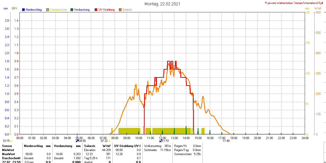Click the sun icon beside 10:15
This screenshot has width=326, height=163.
click(x=11, y=141)
